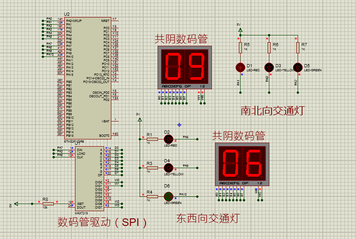Click the DIG0 pin label on MAX7219
Screen dimensions: 356x239
click(x=98, y=182)
